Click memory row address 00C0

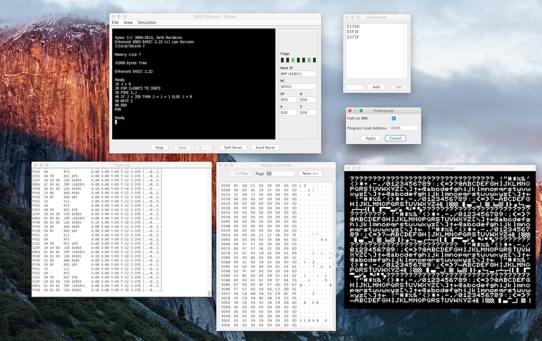coord(225,294)
